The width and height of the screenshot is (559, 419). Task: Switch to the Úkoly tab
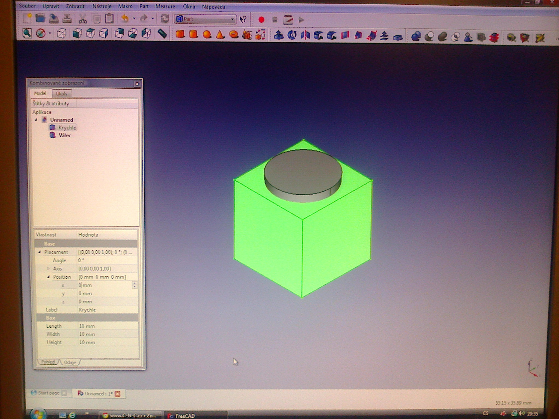pyautogui.click(x=62, y=94)
